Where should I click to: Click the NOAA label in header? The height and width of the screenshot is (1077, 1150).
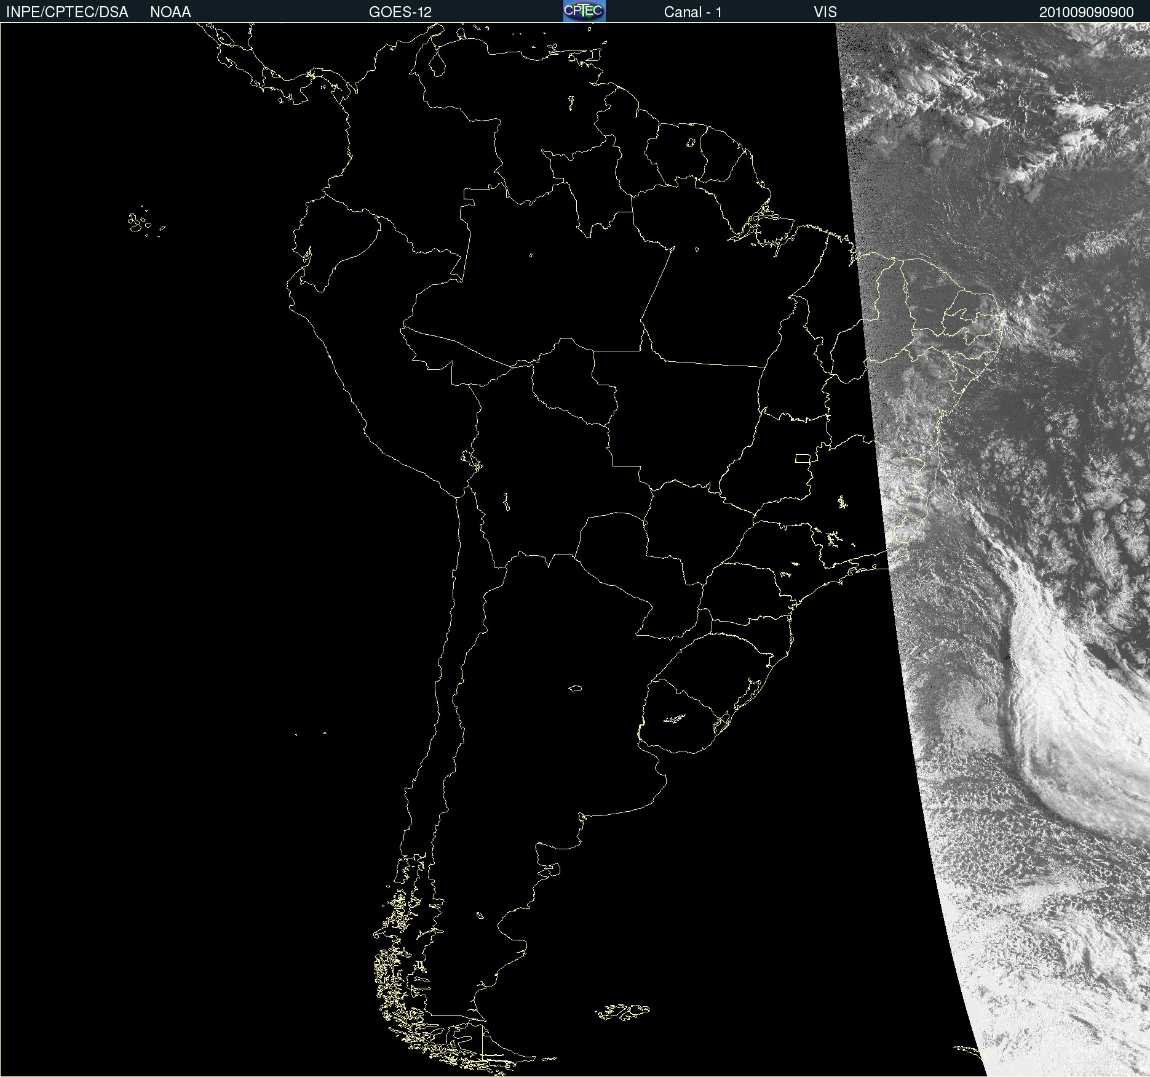click(170, 12)
